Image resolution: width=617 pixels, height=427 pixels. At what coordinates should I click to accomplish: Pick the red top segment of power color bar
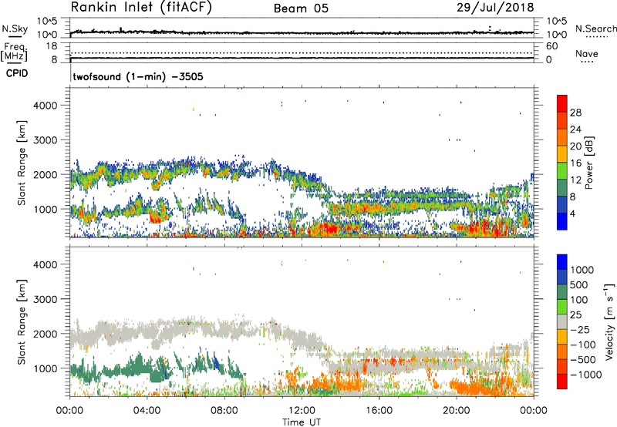pyautogui.click(x=562, y=103)
